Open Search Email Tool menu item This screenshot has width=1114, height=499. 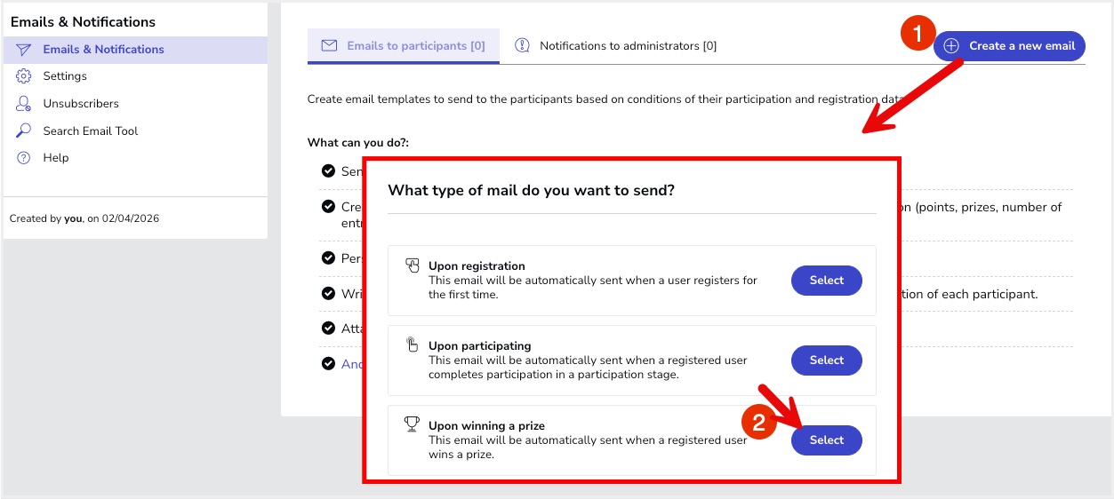[x=91, y=131]
